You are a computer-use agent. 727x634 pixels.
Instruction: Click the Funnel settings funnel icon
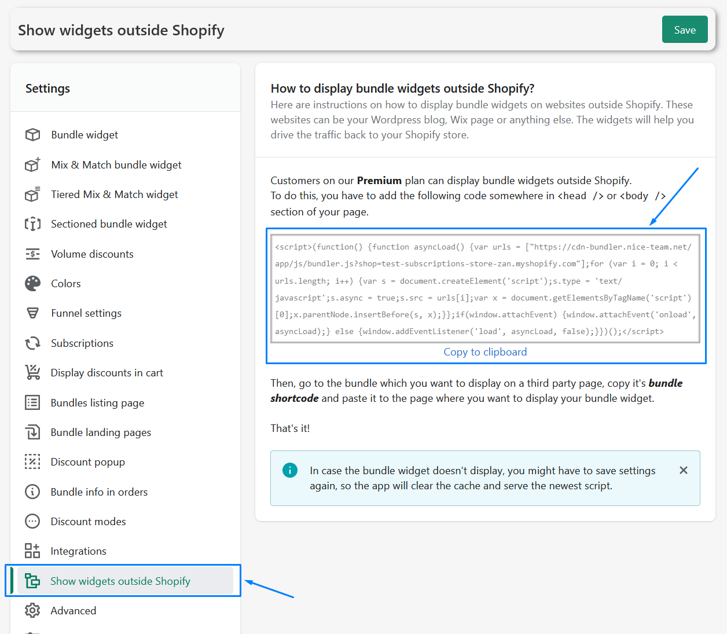coord(32,313)
